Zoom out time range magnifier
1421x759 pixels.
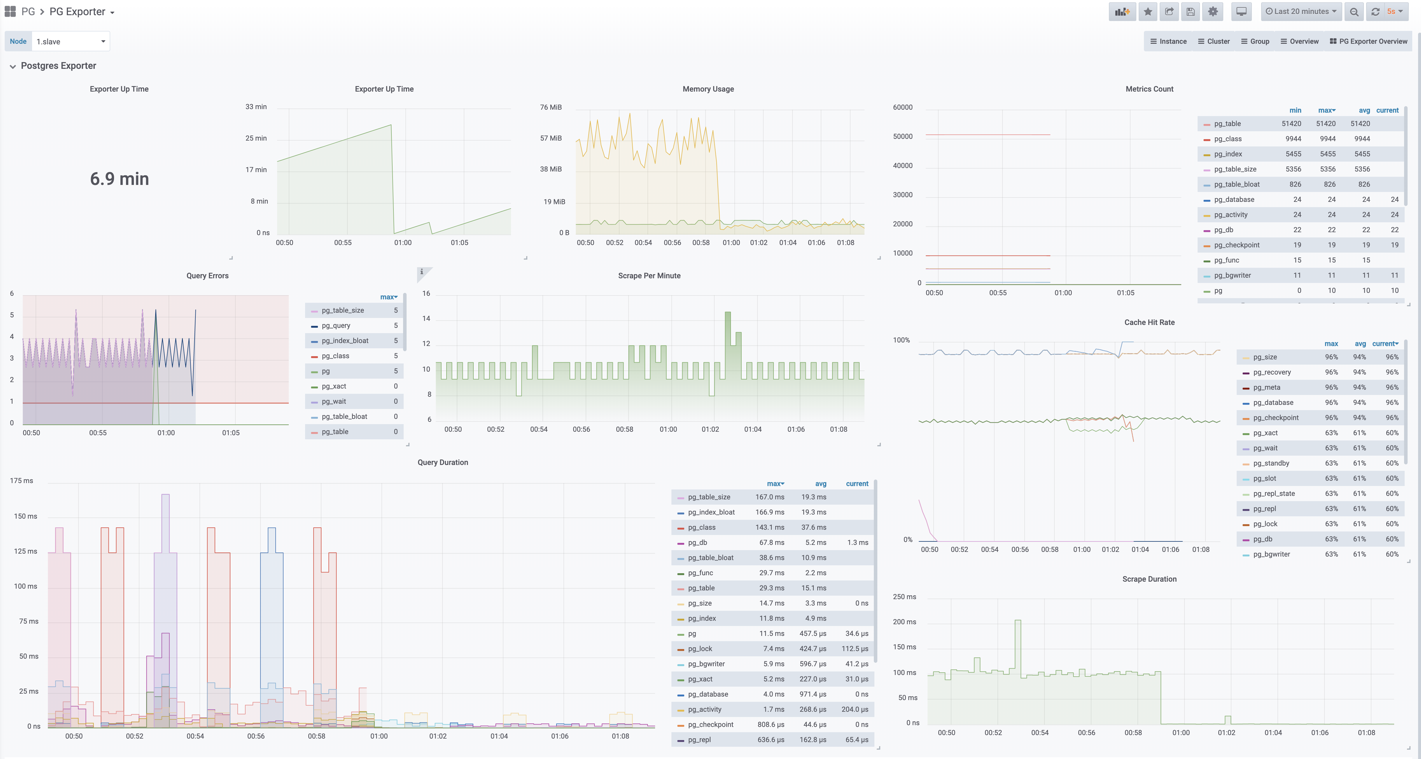(1354, 12)
